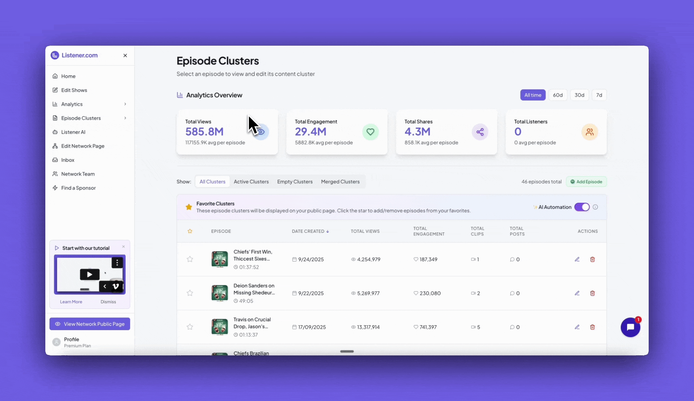Open the Travis on Crucial Drop thumbnail
The image size is (694, 401).
[x=220, y=327]
